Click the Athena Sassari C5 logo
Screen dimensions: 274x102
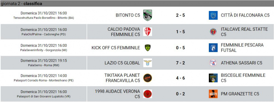213,63
